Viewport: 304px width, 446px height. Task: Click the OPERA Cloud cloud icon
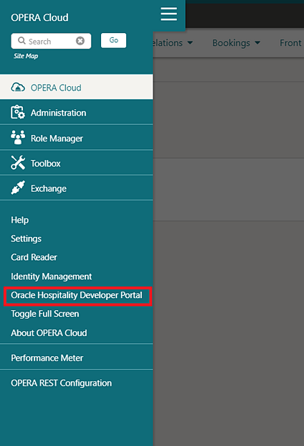pos(18,87)
